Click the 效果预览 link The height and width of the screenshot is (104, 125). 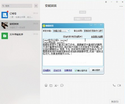[68, 70]
